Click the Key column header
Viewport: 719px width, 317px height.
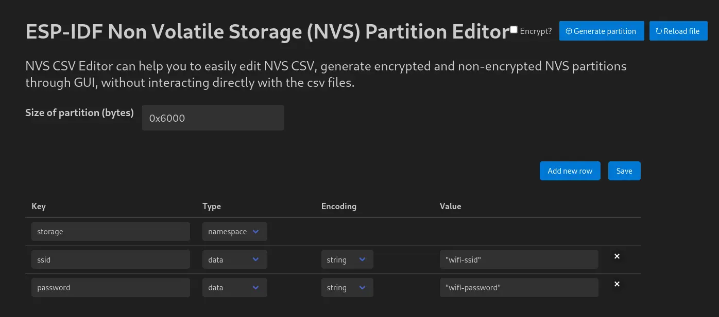[39, 206]
